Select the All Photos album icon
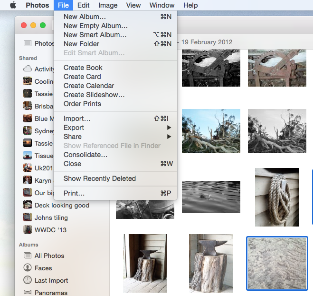313x296 pixels. (28, 256)
